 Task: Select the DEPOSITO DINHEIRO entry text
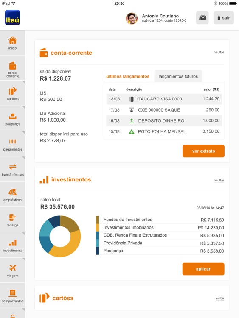coord(161,121)
